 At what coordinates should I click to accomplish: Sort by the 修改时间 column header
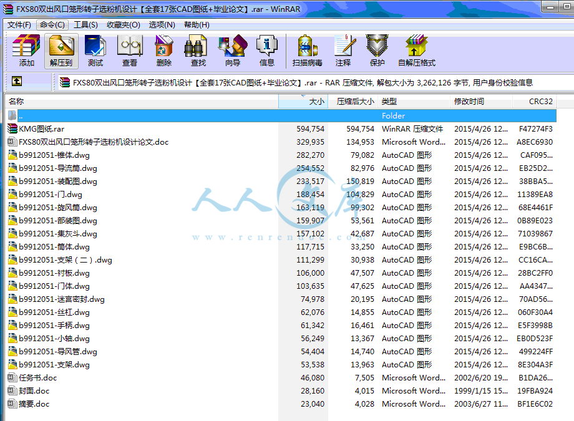coord(481,102)
